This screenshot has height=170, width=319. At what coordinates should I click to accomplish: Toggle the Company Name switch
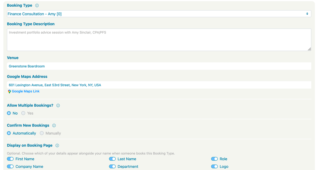(10, 167)
